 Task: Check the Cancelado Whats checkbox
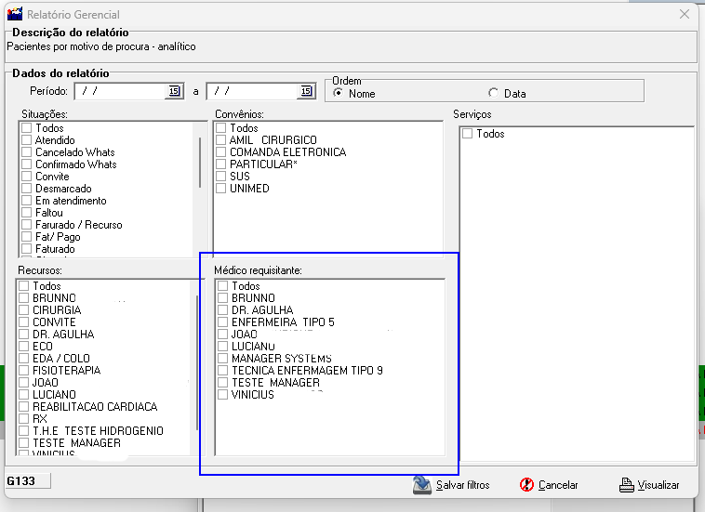tap(27, 152)
